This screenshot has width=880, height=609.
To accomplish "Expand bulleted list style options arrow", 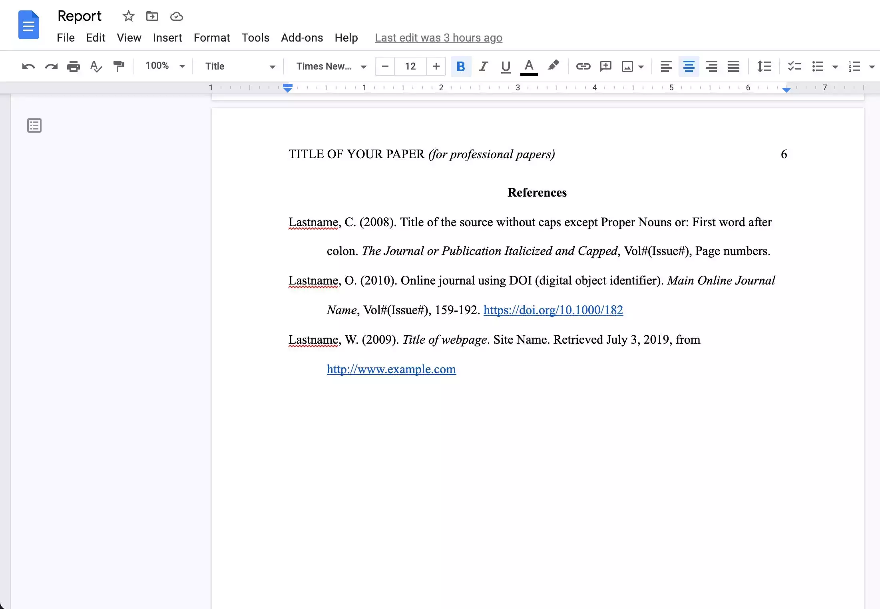I will click(835, 67).
